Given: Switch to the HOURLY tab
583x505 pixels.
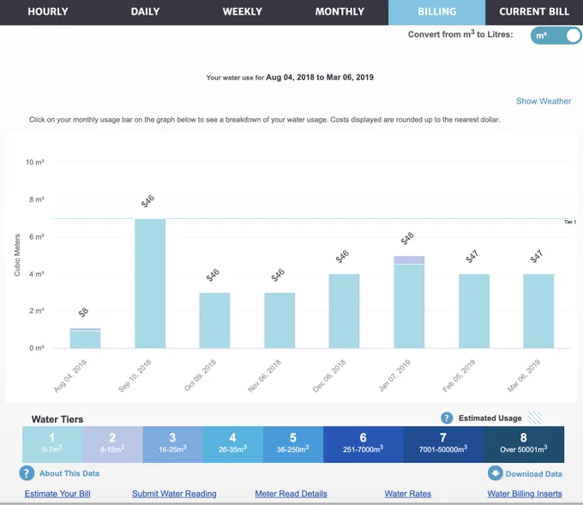Looking at the screenshot, I should pyautogui.click(x=48, y=12).
